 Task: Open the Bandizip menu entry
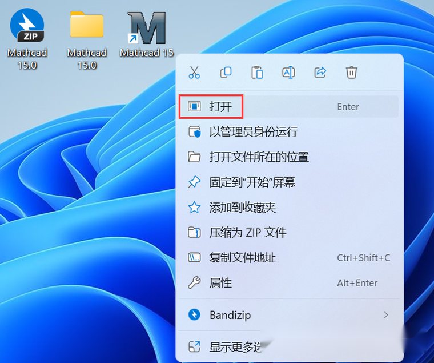230,315
